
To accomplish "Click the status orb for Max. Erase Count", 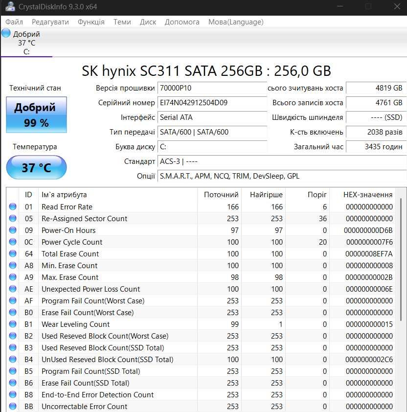I will pos(13,277).
